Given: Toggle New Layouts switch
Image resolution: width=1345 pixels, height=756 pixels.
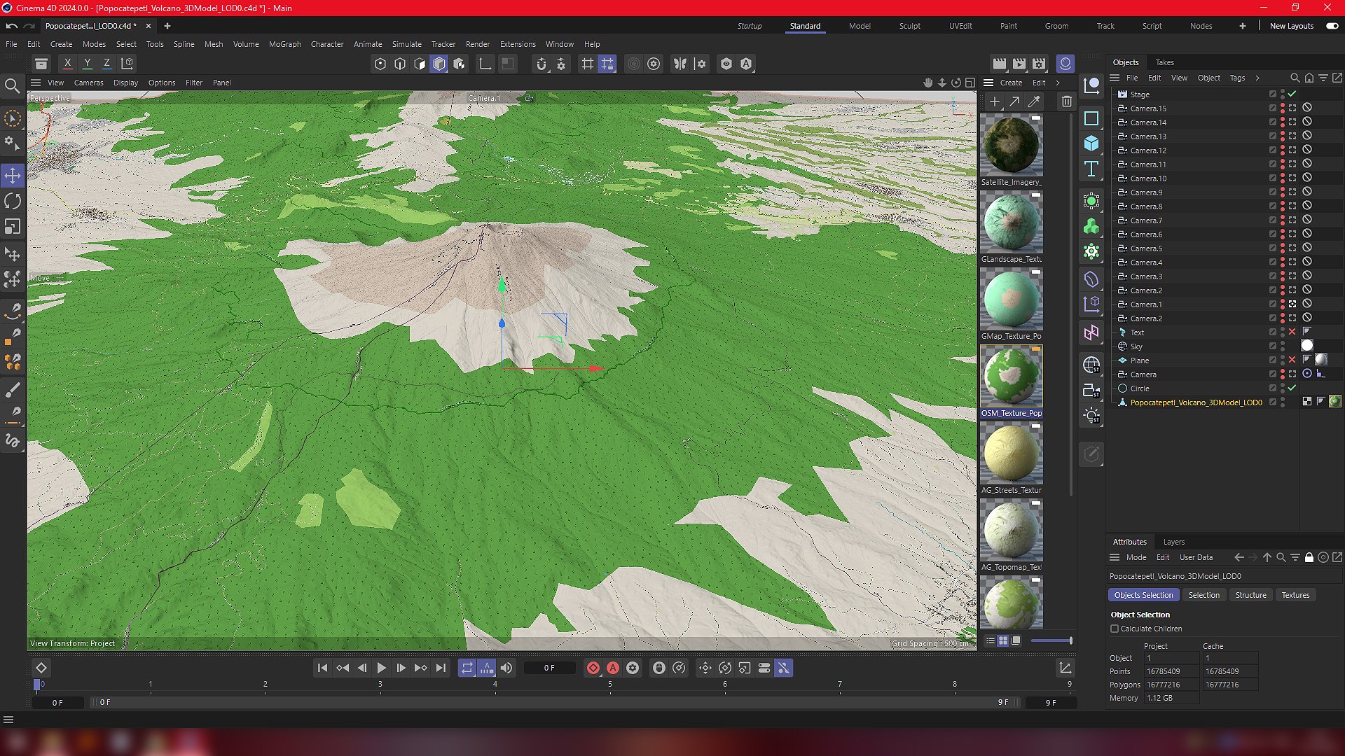Looking at the screenshot, I should [1332, 26].
